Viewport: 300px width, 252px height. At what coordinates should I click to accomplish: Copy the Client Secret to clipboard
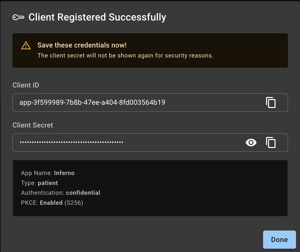pyautogui.click(x=271, y=142)
